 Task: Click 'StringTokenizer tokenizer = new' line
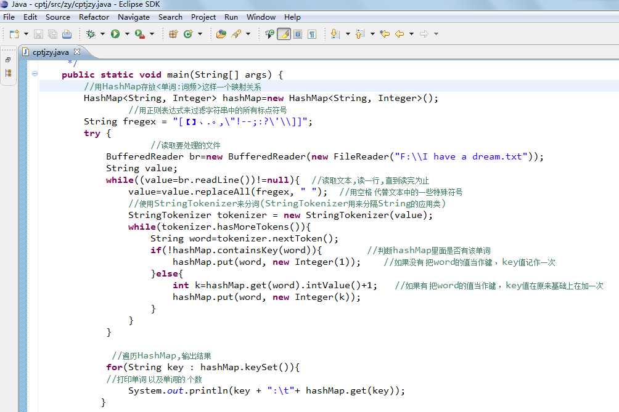click(281, 216)
